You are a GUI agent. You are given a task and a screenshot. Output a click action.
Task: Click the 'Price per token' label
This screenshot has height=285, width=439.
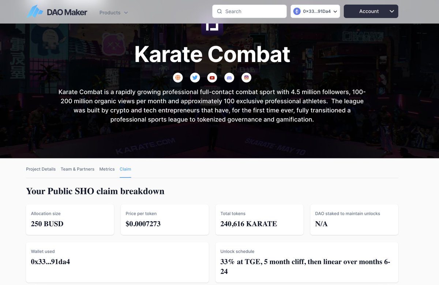[141, 213]
